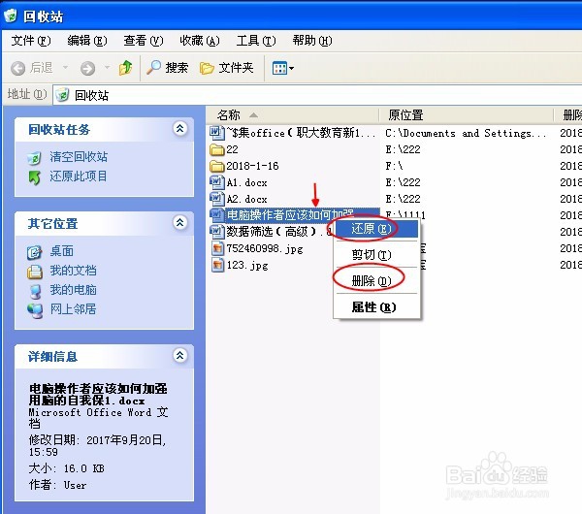
Task: Select folder named 22
Action: (x=224, y=149)
